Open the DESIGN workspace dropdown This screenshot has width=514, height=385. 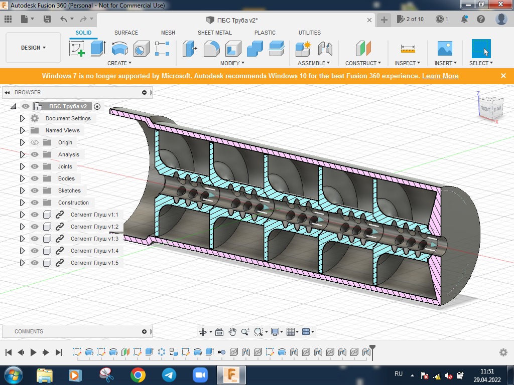click(33, 48)
